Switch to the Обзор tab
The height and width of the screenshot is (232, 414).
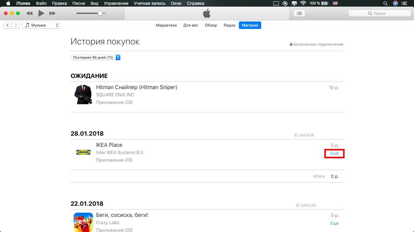(x=211, y=25)
